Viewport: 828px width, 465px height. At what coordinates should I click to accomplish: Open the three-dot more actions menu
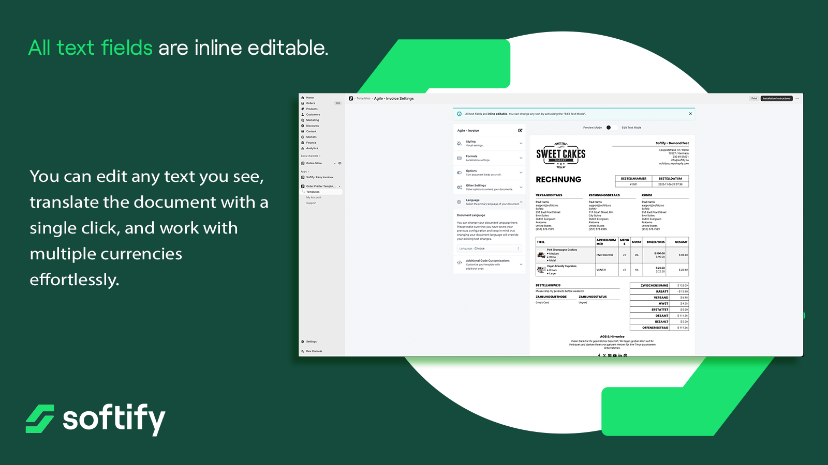point(797,99)
